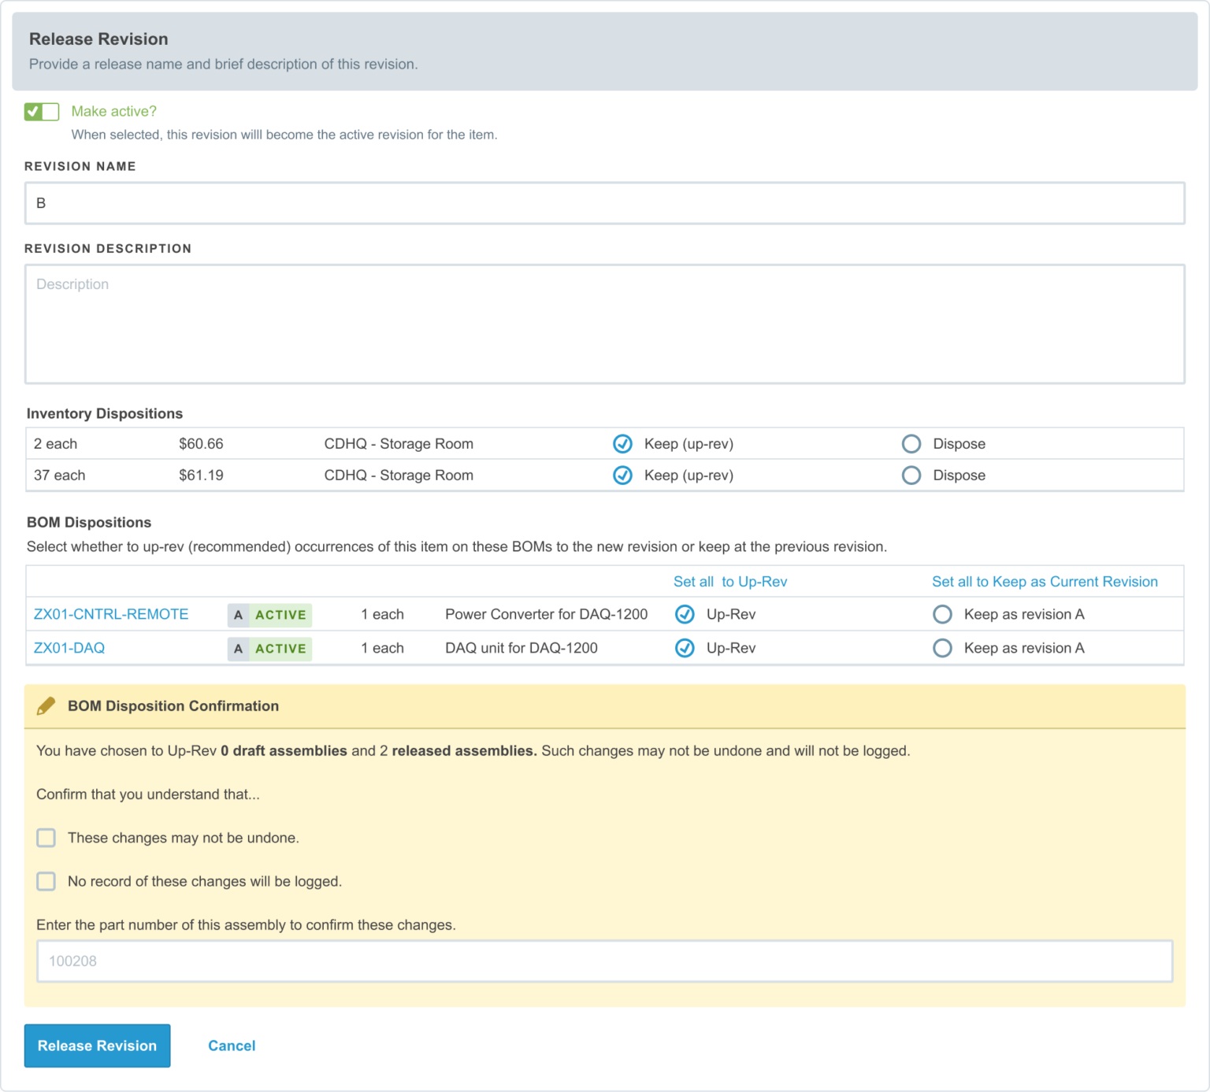Click Set all to Keep as Current Revision
The width and height of the screenshot is (1210, 1092).
(1045, 582)
